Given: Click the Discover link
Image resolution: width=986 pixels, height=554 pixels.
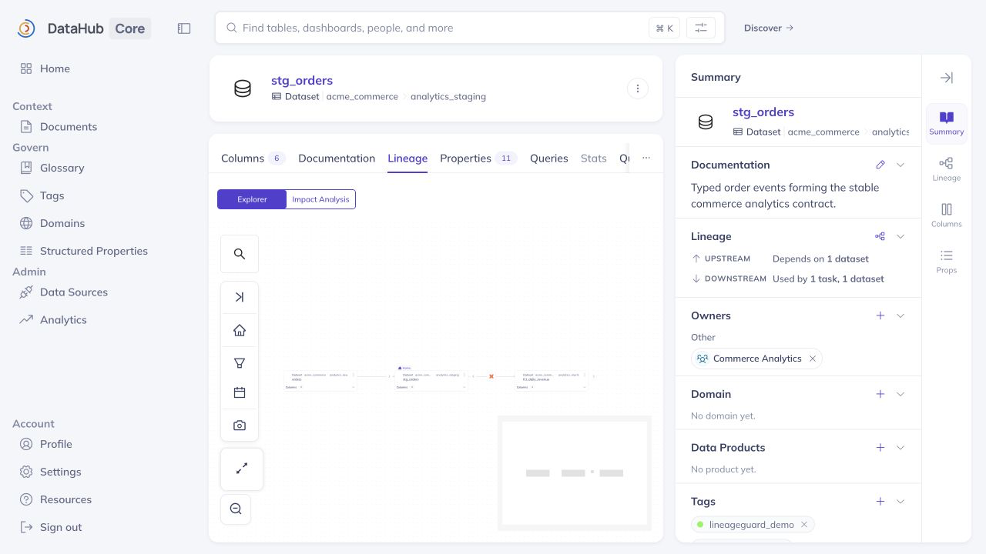Looking at the screenshot, I should coord(769,28).
